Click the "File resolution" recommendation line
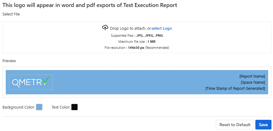This screenshot has height=131, width=273. [137, 48]
